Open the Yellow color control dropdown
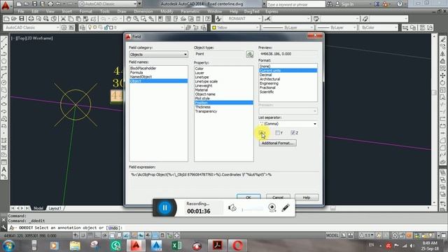Viewport: 448px width, 252px height. click(x=235, y=27)
